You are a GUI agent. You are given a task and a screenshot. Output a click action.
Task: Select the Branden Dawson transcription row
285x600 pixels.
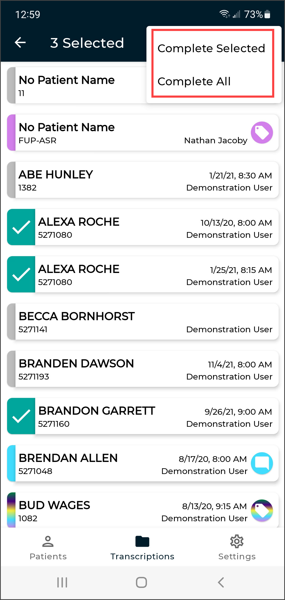pyautogui.click(x=143, y=369)
